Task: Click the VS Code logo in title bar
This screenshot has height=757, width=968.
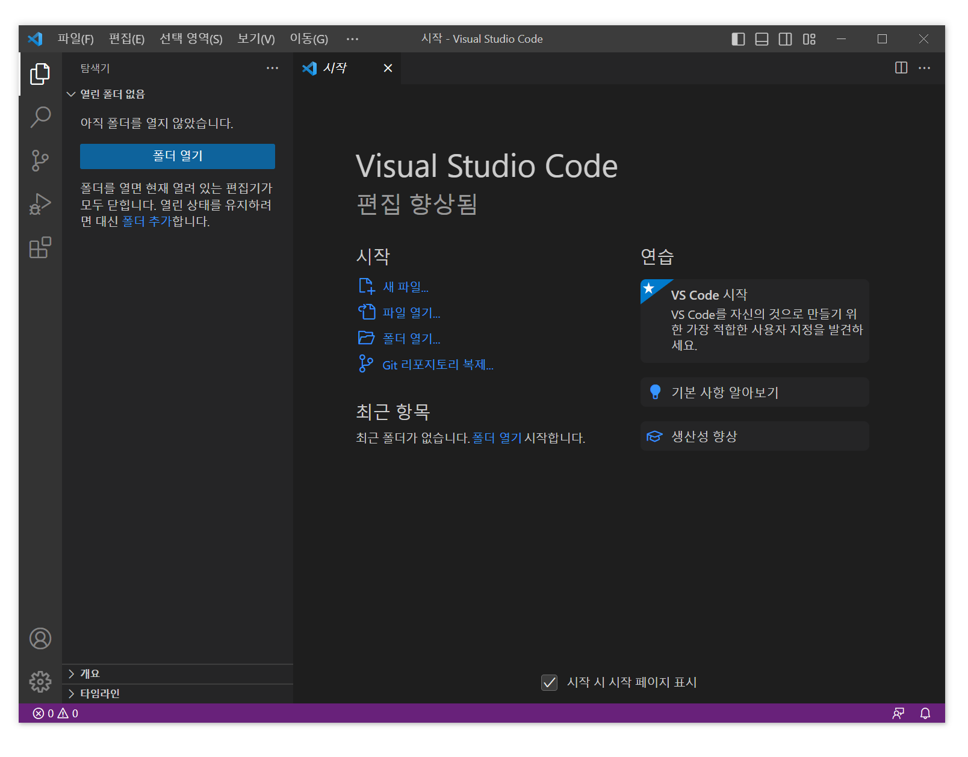Action: (x=35, y=39)
